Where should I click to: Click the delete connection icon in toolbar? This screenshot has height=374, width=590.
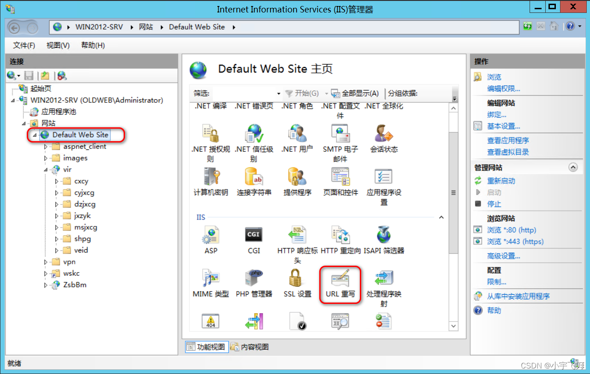pos(61,76)
